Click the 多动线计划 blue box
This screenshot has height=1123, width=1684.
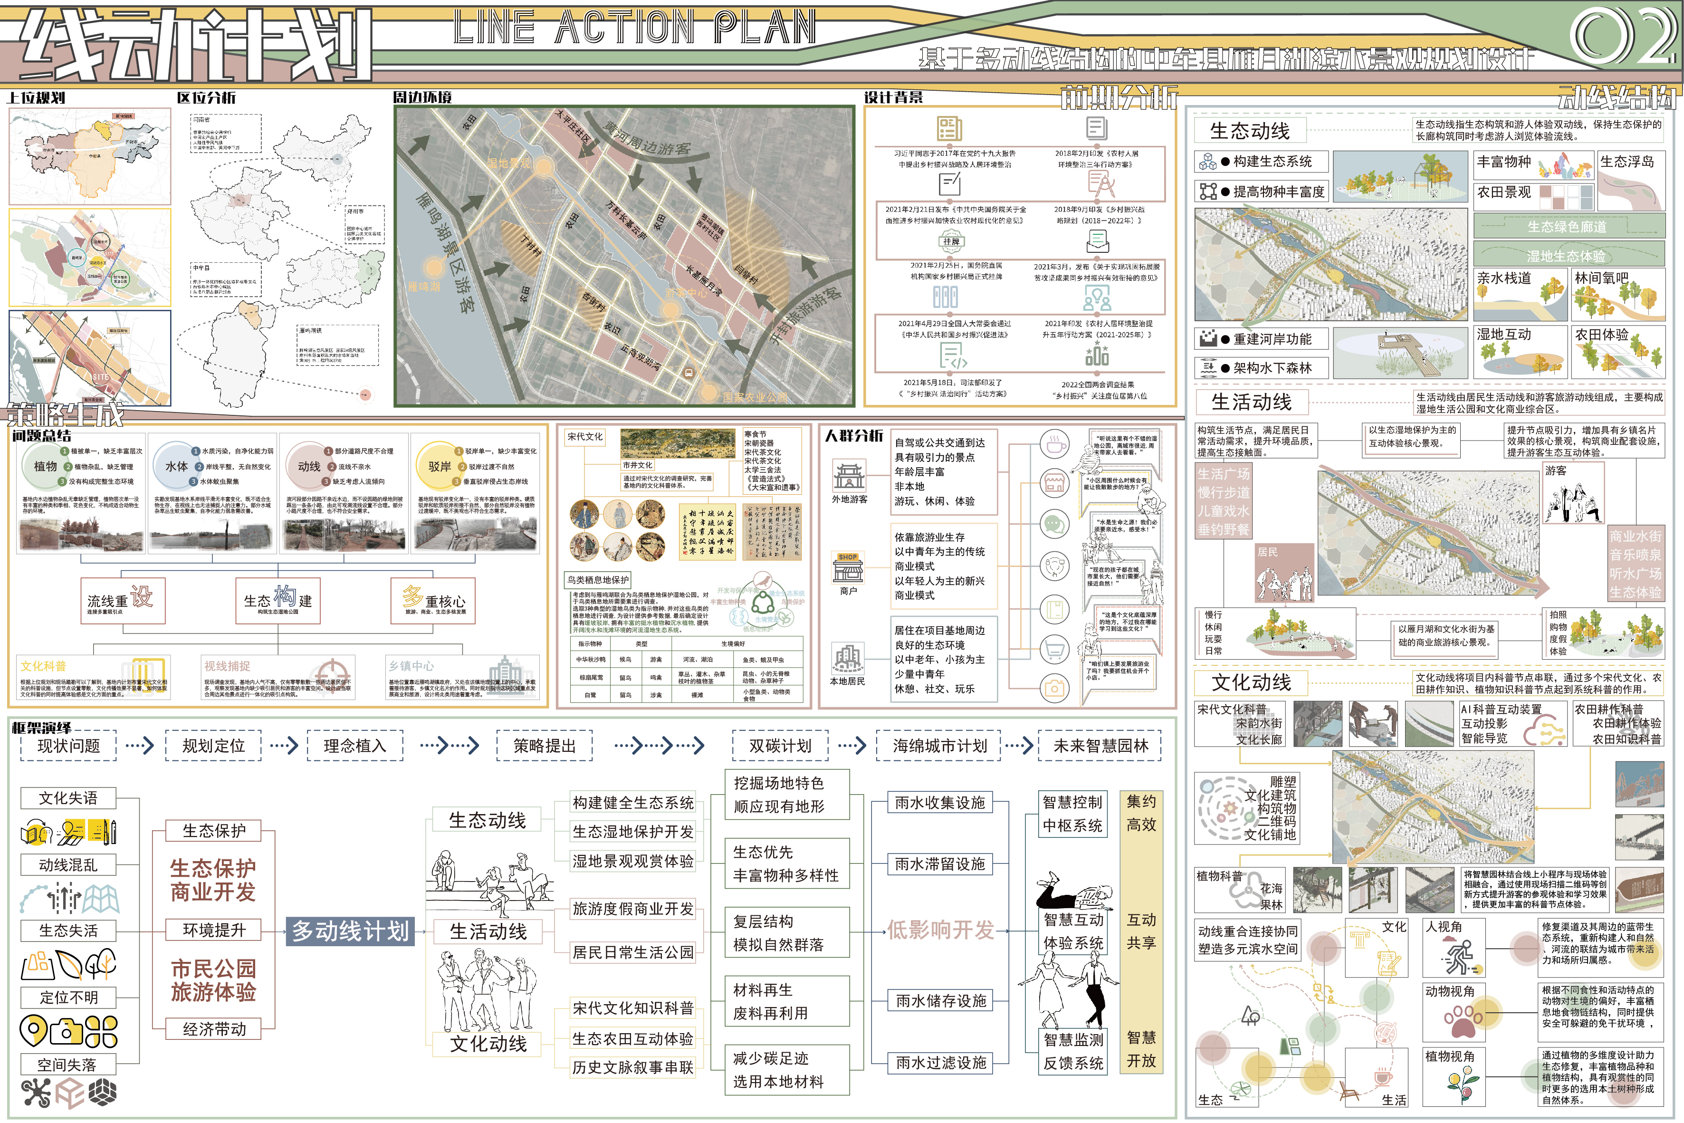(350, 931)
